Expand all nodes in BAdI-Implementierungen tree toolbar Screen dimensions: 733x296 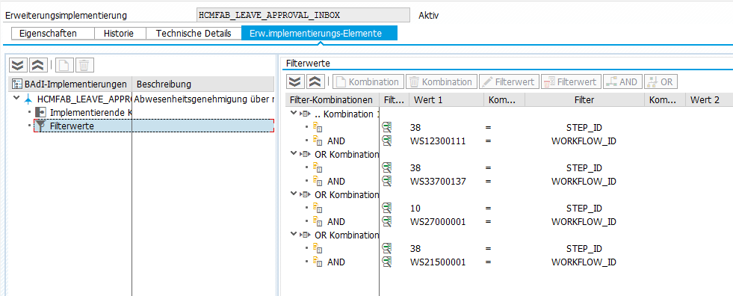[x=18, y=65]
